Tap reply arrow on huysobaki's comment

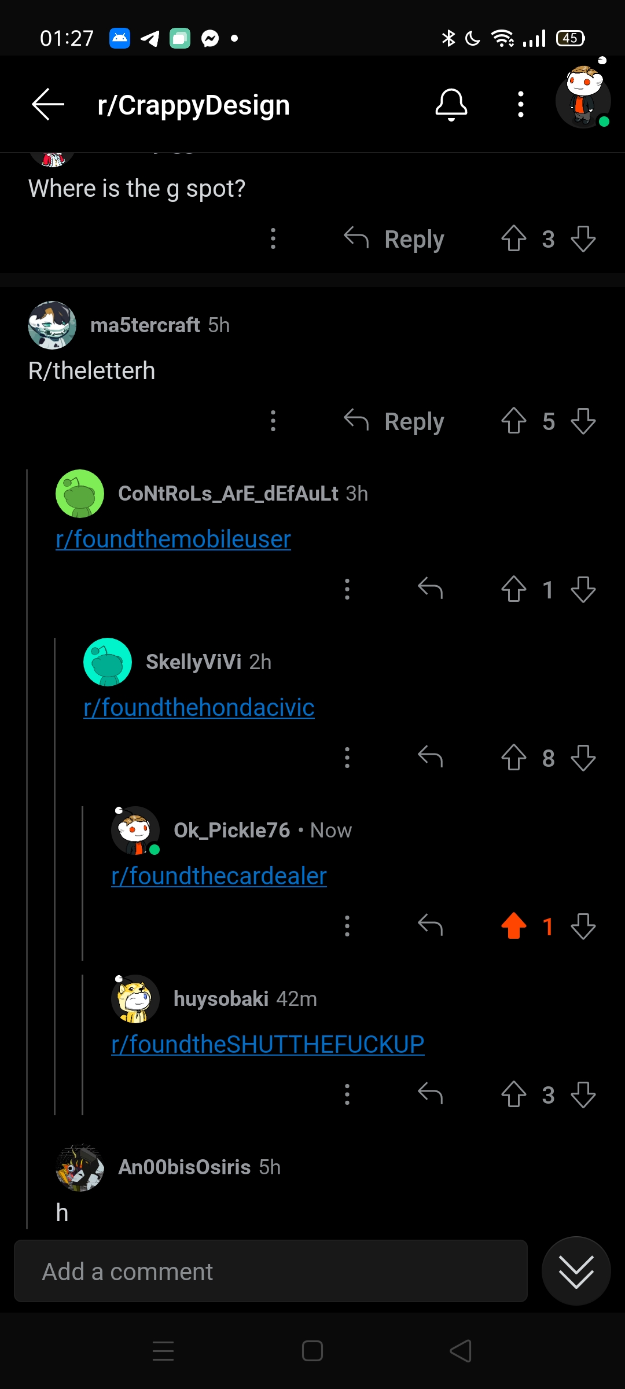[x=430, y=1094]
